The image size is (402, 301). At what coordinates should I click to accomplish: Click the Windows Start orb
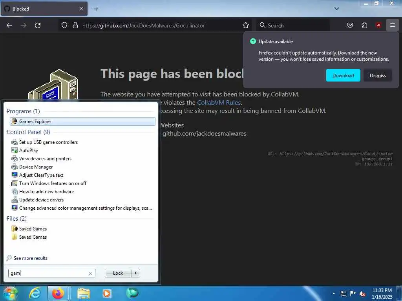pos(10,293)
